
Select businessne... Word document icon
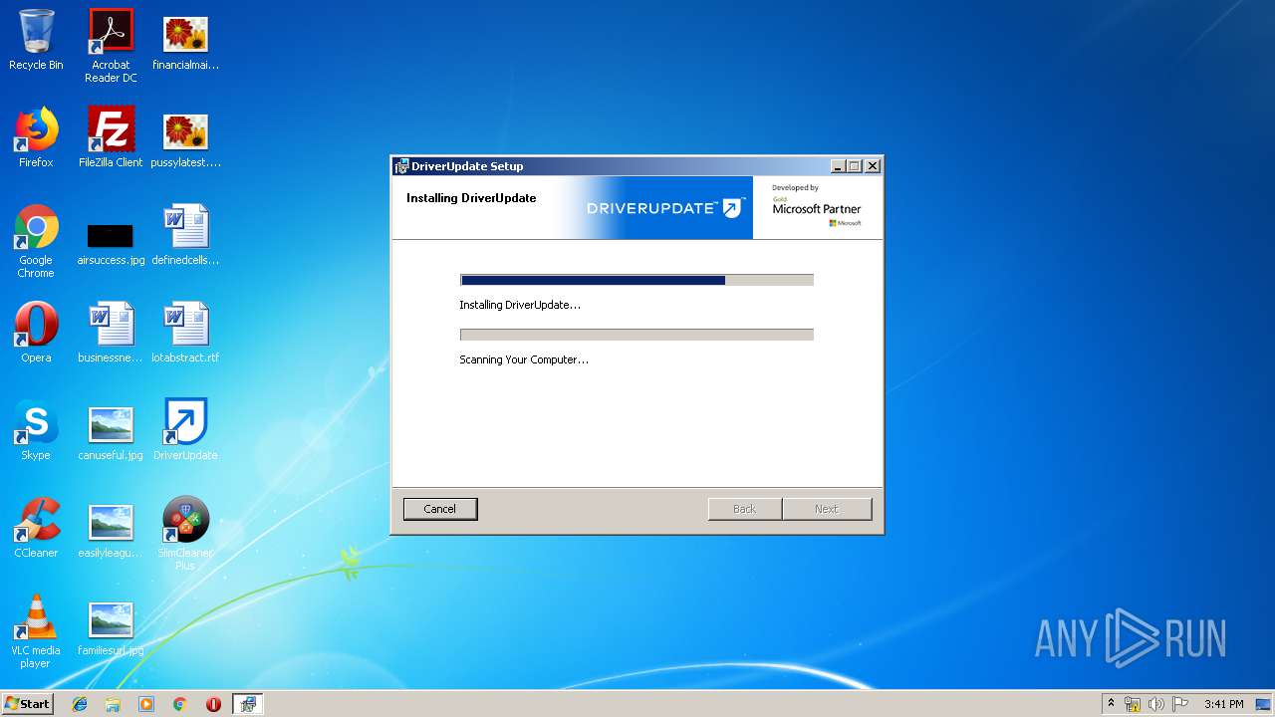[111, 333]
